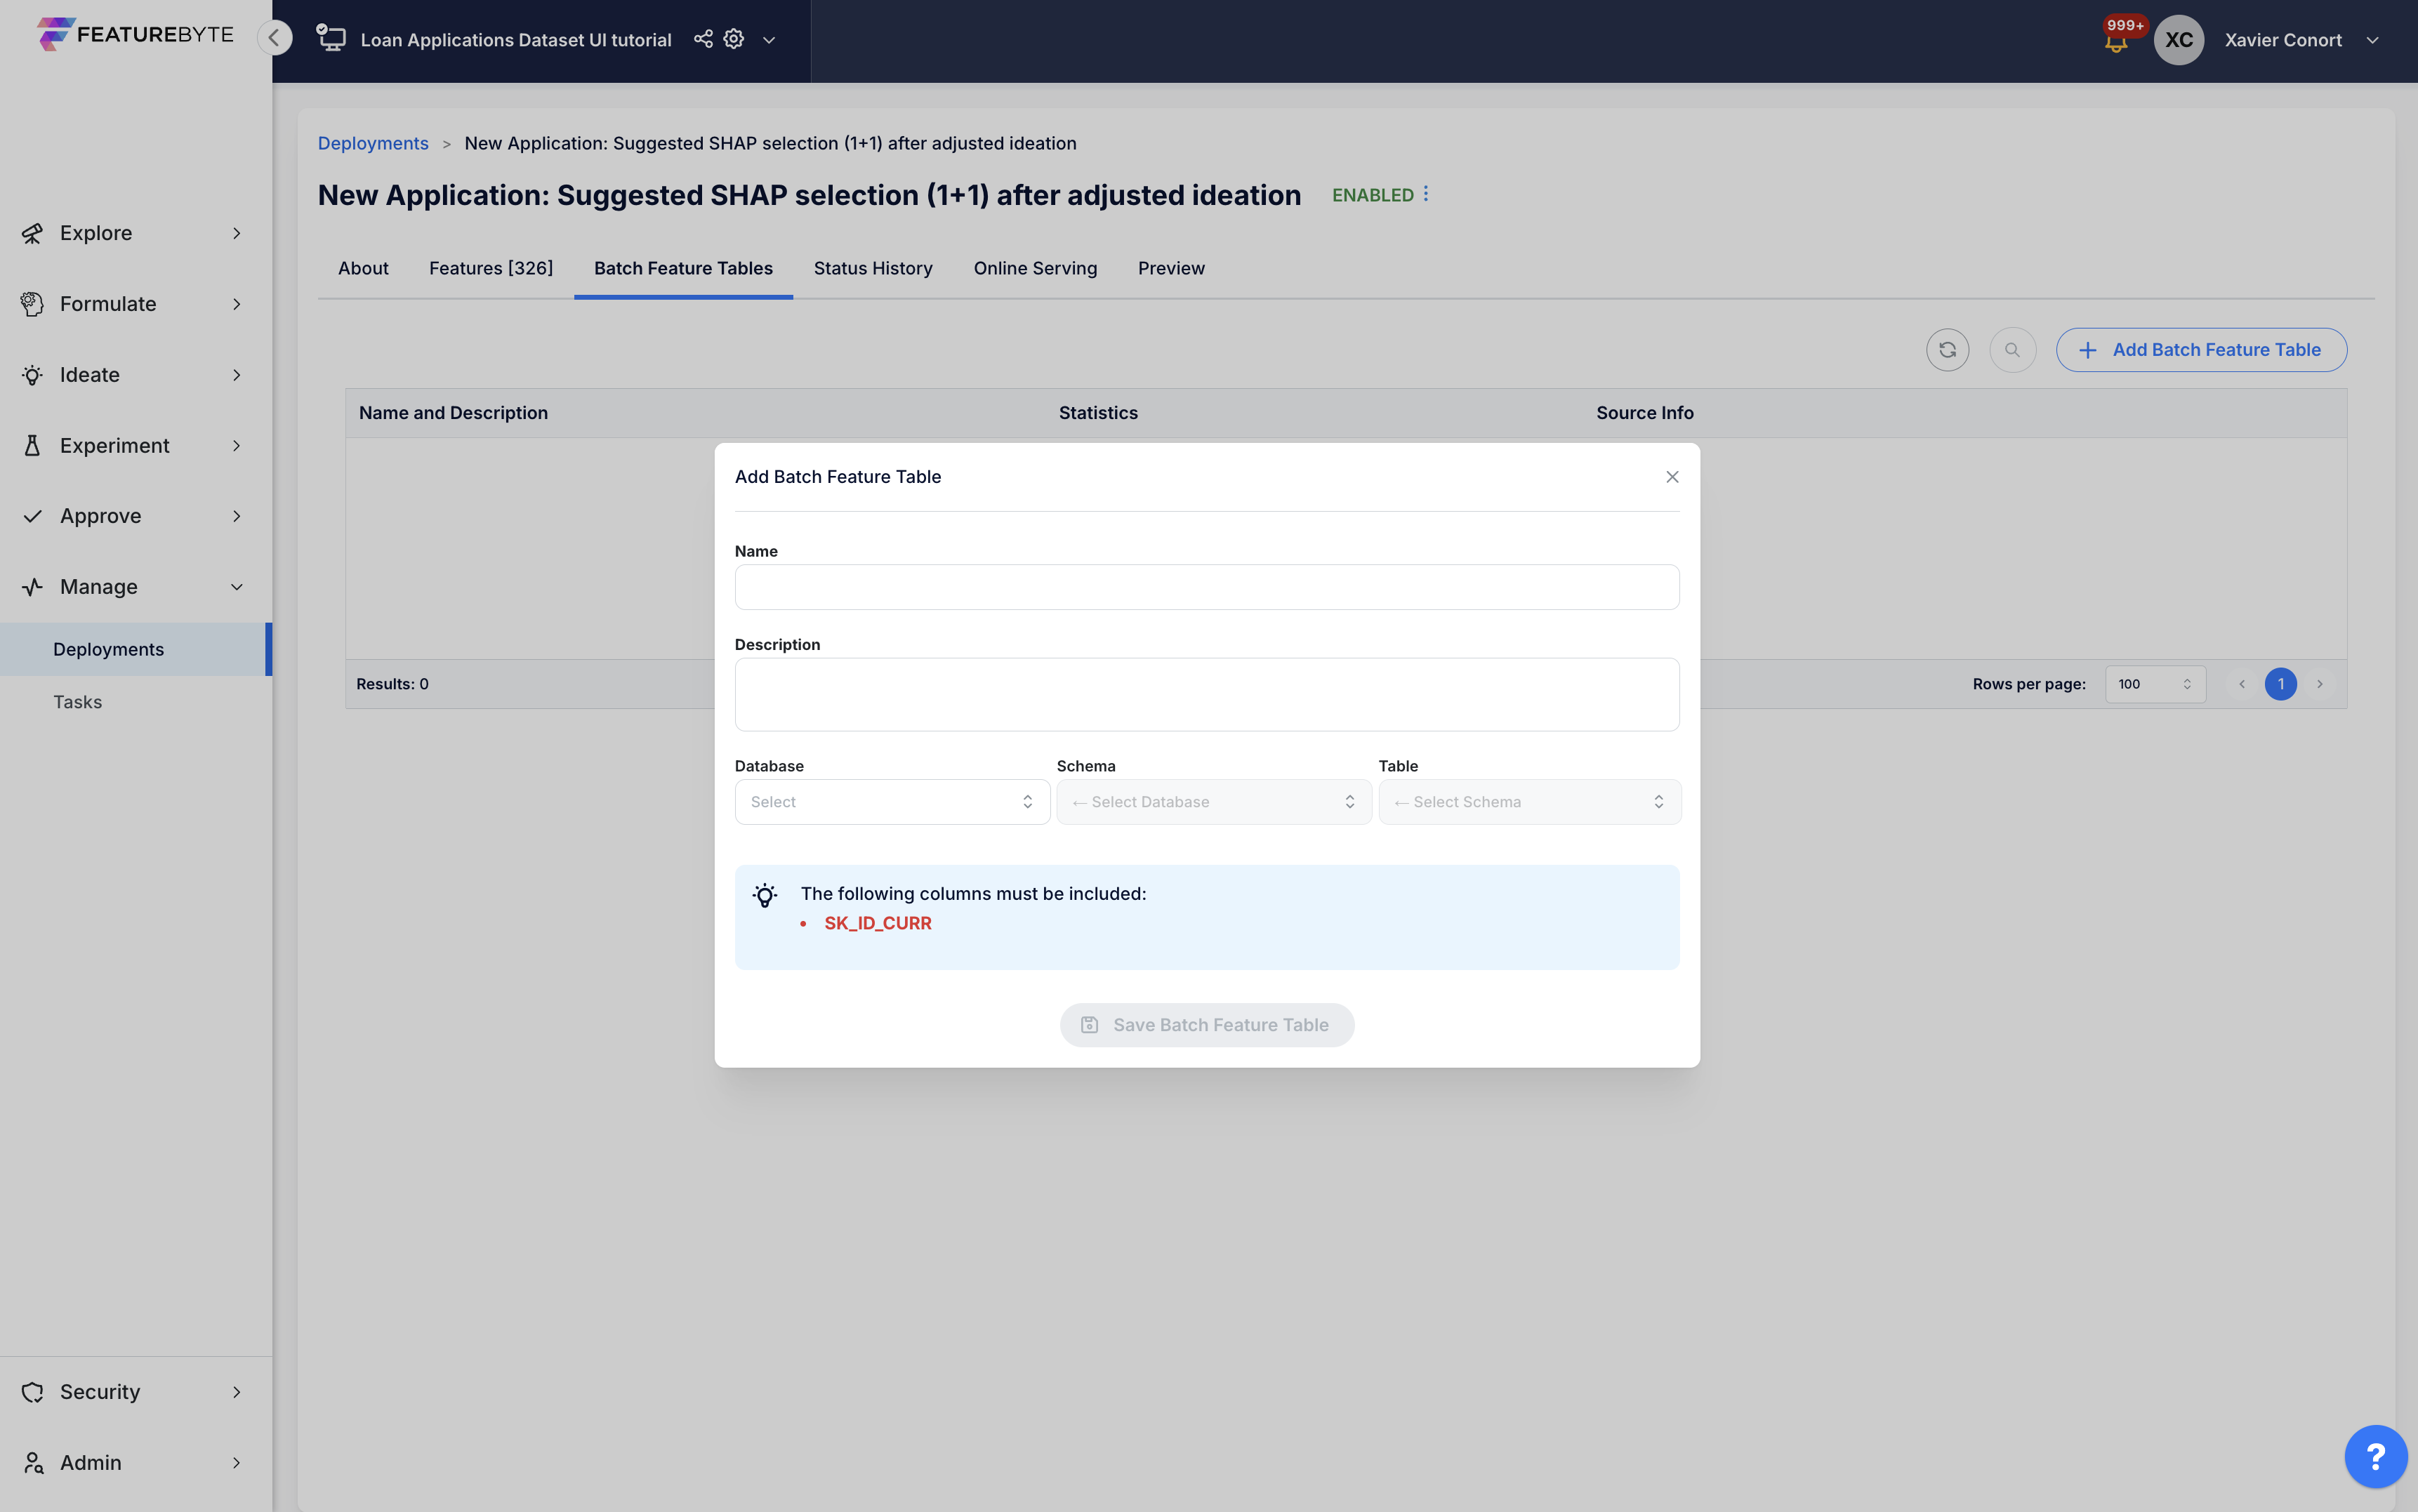Close the Add Batch Feature Table dialog
This screenshot has height=1512, width=2418.
(x=1672, y=477)
